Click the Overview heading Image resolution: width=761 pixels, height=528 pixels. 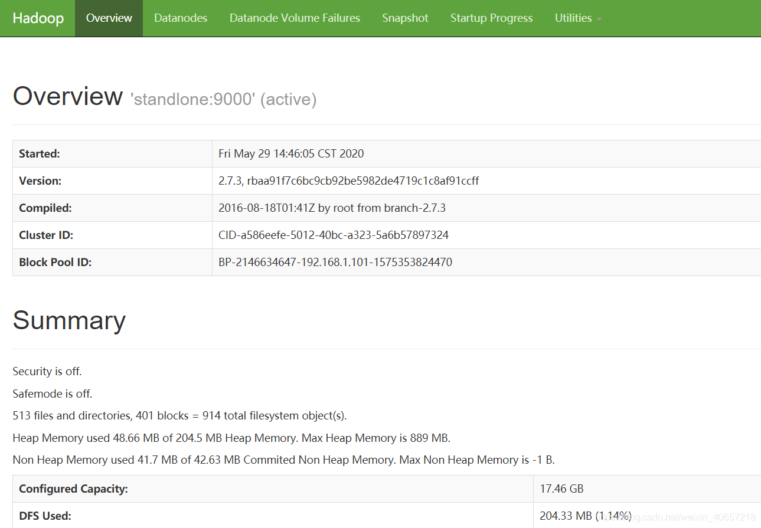click(x=67, y=96)
